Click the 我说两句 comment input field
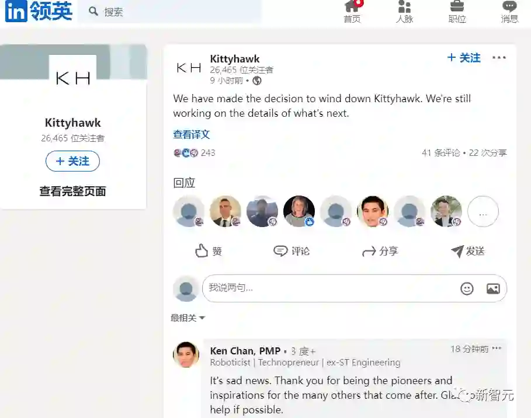This screenshot has height=418, width=531. pos(354,288)
